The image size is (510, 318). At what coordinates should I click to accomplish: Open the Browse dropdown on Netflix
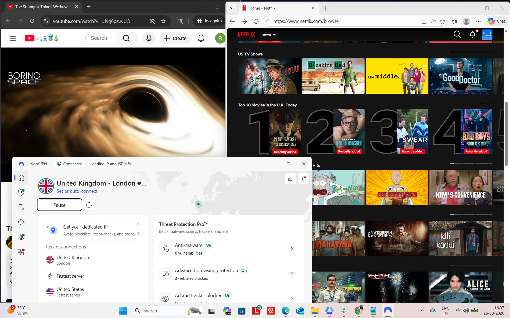tap(269, 35)
